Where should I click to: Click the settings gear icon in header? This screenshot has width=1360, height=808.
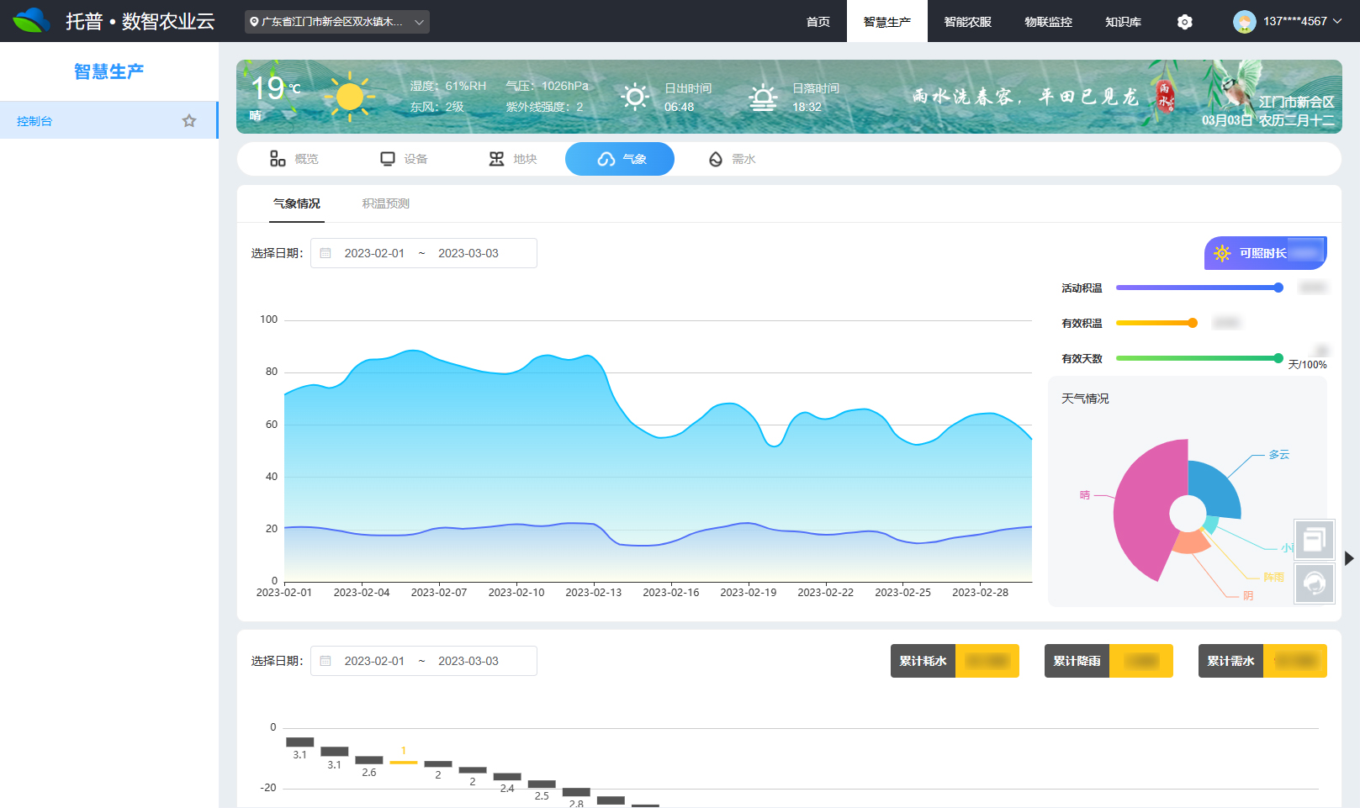tap(1184, 22)
